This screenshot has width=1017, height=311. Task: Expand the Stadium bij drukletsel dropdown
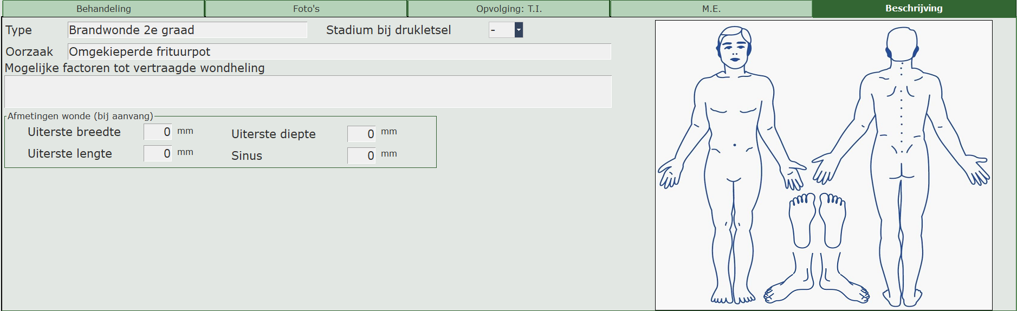519,30
